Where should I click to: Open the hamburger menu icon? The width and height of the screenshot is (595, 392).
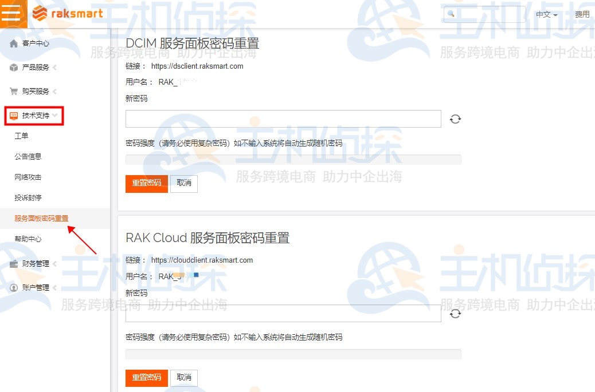tap(12, 13)
